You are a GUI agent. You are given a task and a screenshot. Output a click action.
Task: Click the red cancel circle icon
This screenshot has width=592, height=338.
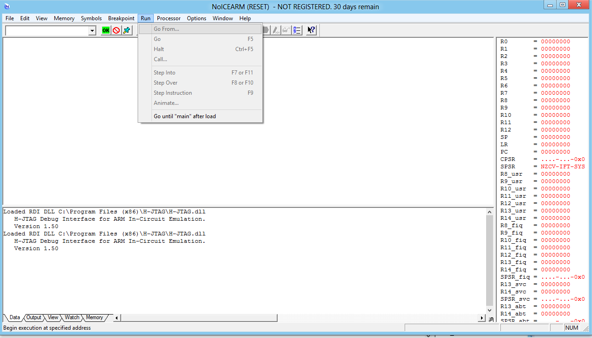tap(116, 30)
